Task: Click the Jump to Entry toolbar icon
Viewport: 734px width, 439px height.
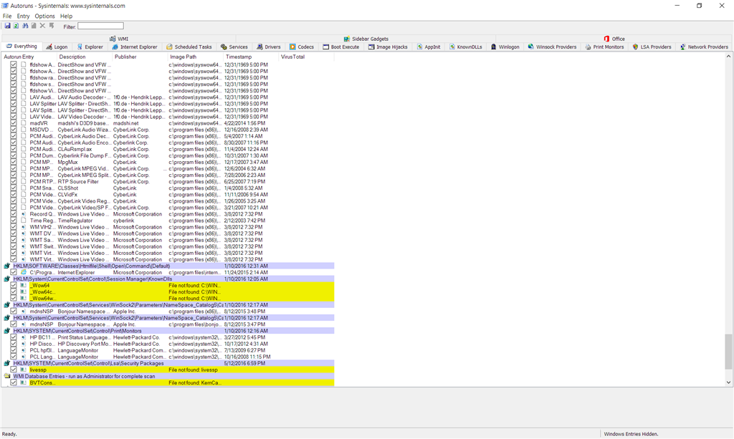Action: 52,26
